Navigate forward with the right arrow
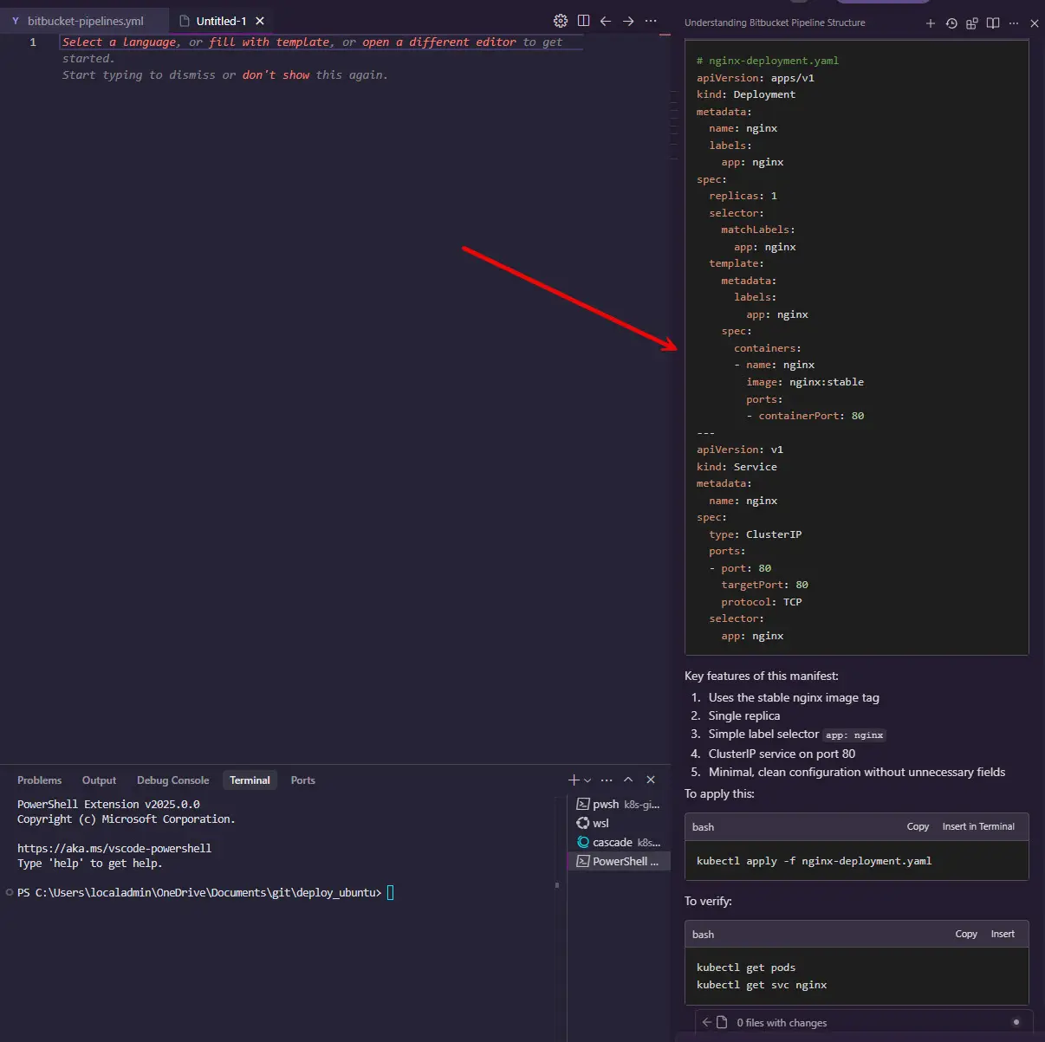 (628, 21)
